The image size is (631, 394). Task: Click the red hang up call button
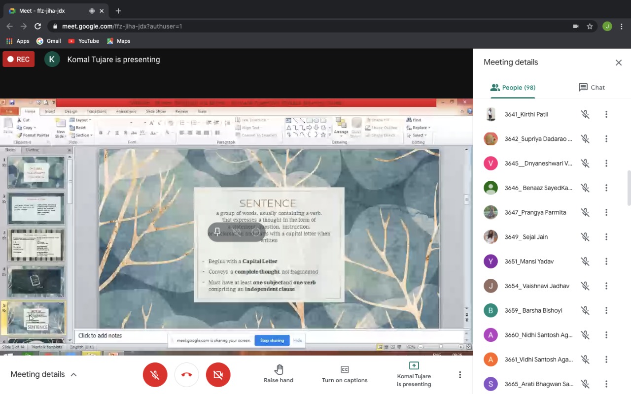pos(186,375)
